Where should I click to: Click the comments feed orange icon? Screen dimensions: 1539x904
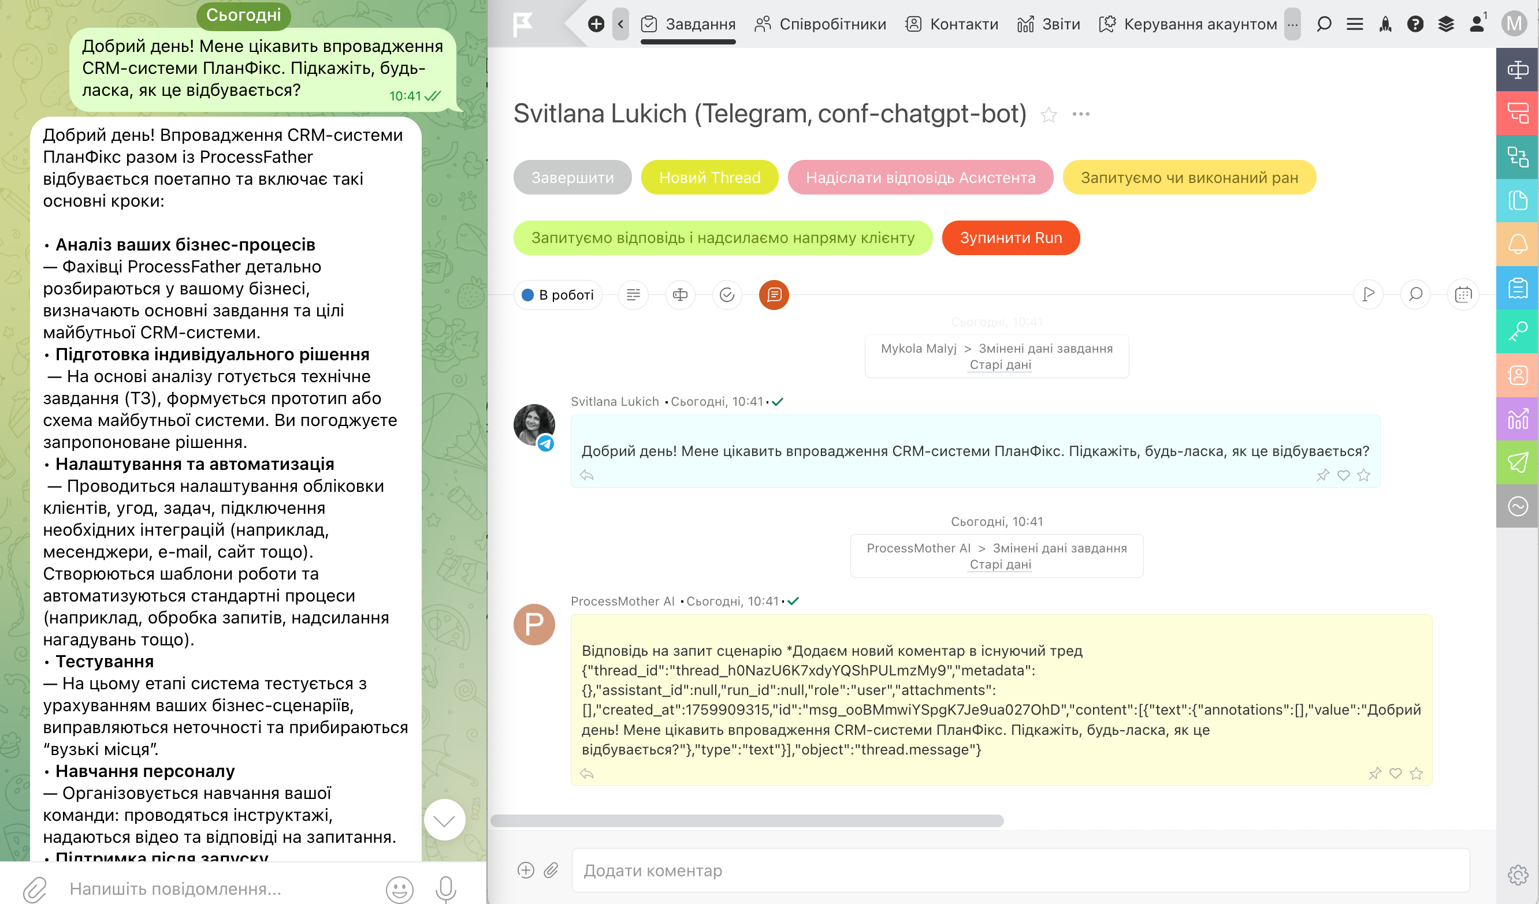pyautogui.click(x=774, y=295)
